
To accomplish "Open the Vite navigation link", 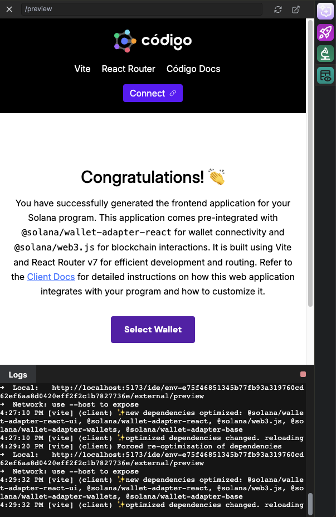I will click(x=82, y=69).
